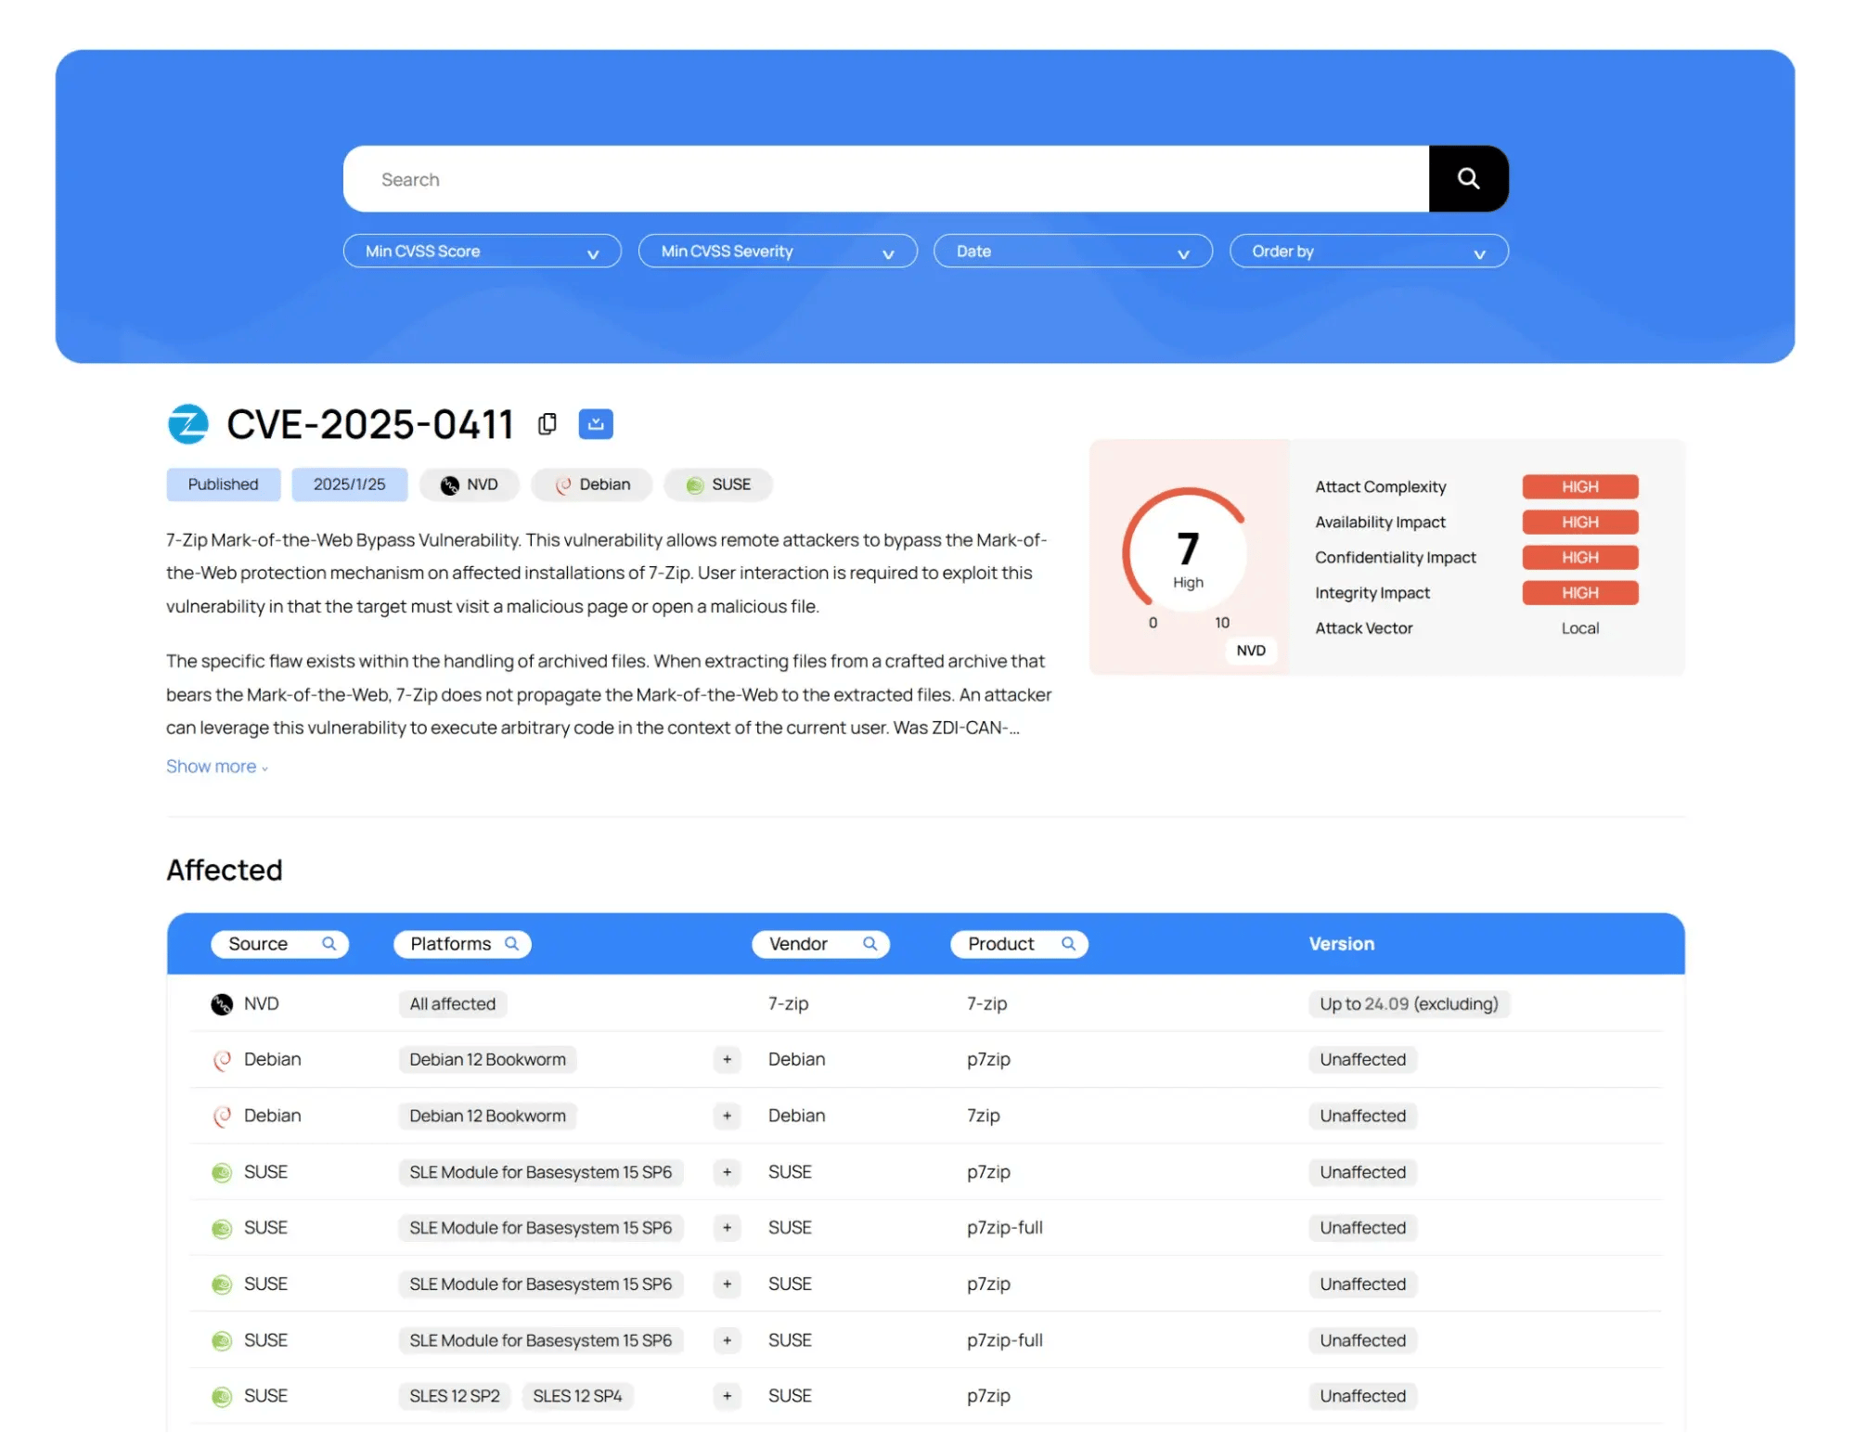The width and height of the screenshot is (1855, 1434).
Task: Click the search icon in Vendor column filter
Action: tap(870, 944)
